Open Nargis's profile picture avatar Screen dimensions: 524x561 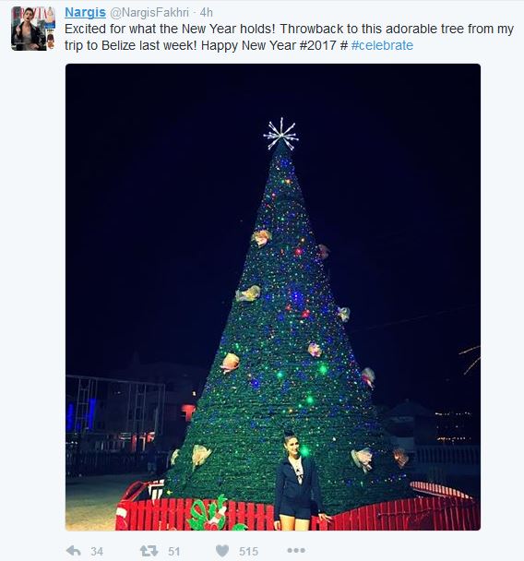pyautogui.click(x=33, y=29)
